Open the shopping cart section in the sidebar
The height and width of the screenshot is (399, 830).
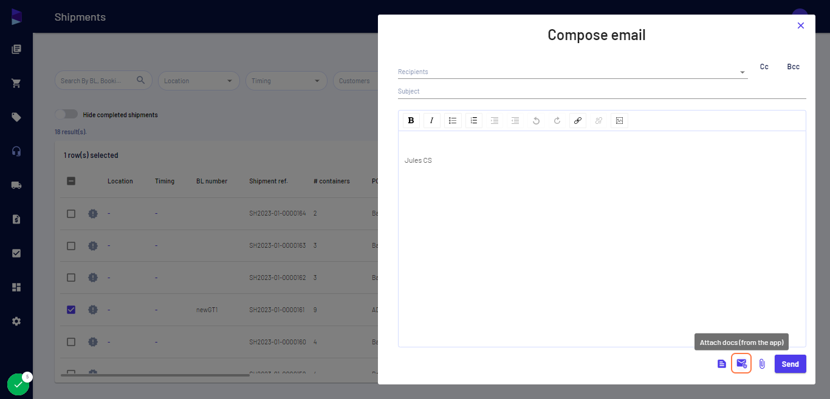pos(16,83)
